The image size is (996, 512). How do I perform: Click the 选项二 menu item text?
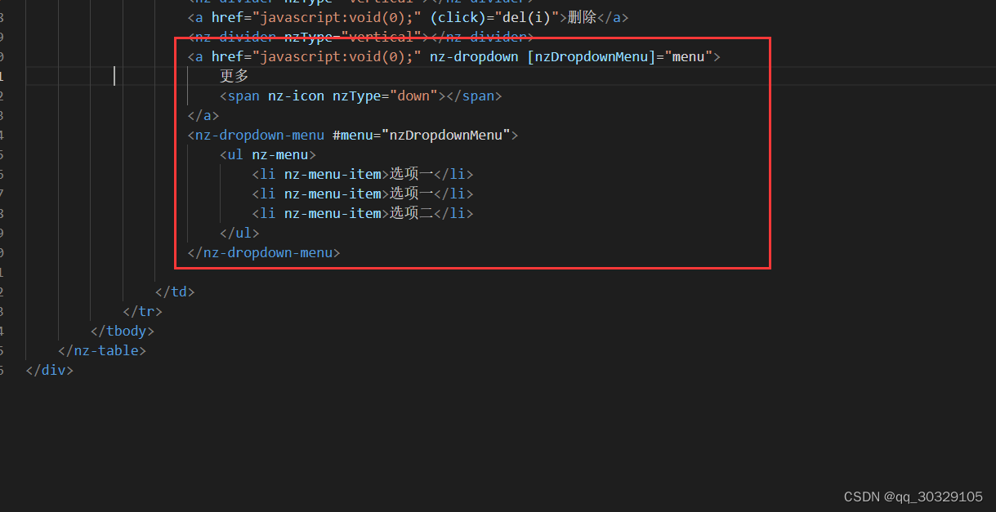[x=409, y=213]
